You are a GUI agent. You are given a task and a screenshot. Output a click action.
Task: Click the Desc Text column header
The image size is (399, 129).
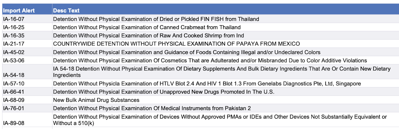coord(66,11)
